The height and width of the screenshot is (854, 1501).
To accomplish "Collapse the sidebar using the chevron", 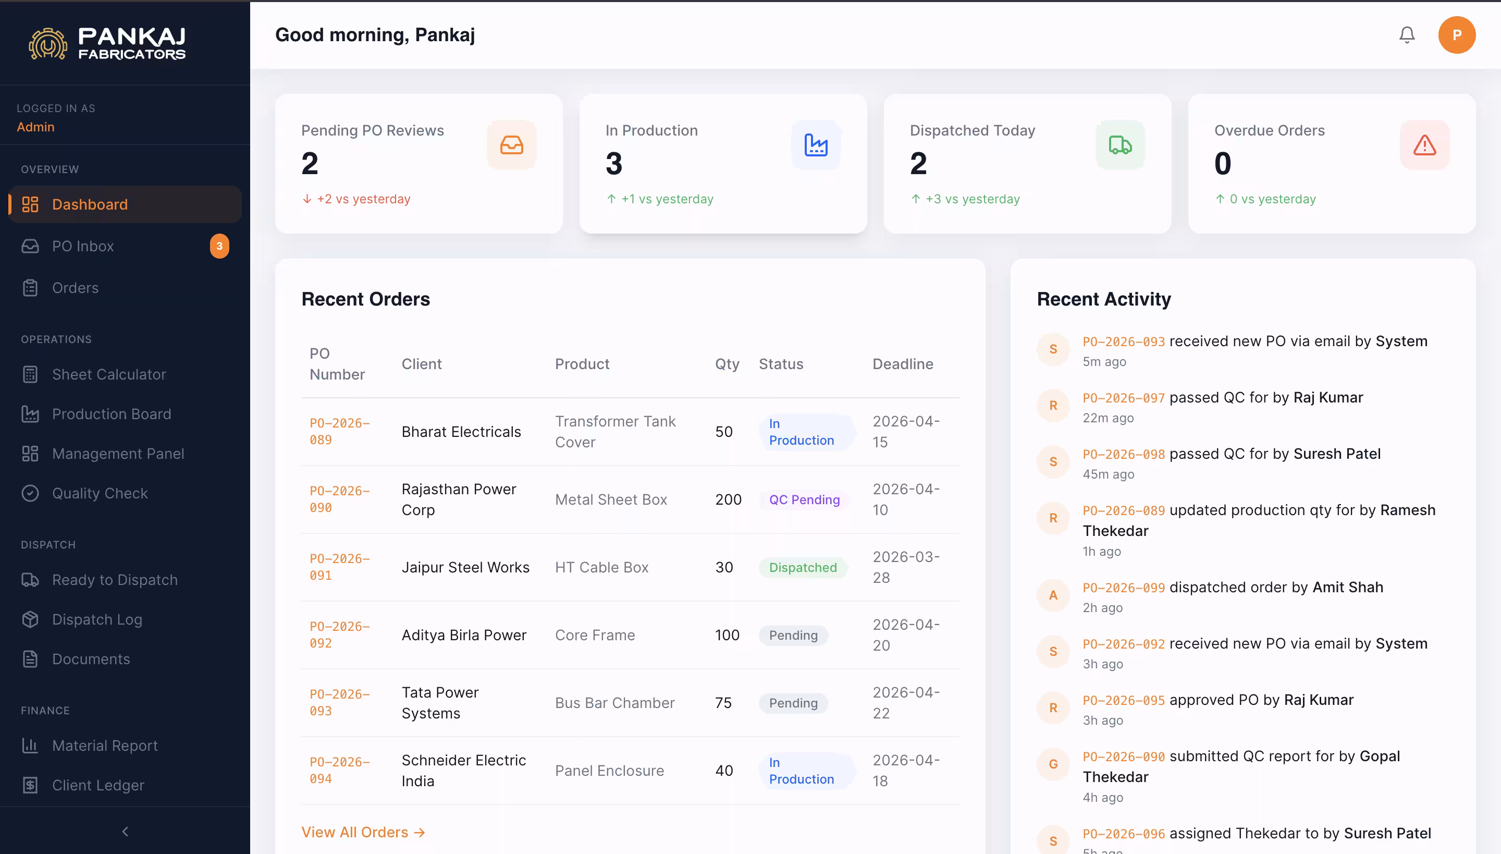I will pos(125,831).
